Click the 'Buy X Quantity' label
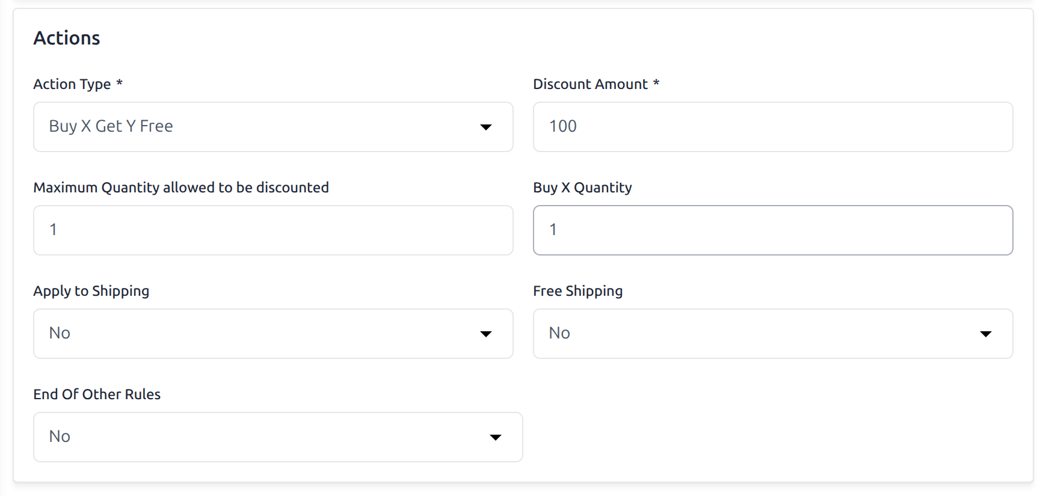 coord(582,188)
